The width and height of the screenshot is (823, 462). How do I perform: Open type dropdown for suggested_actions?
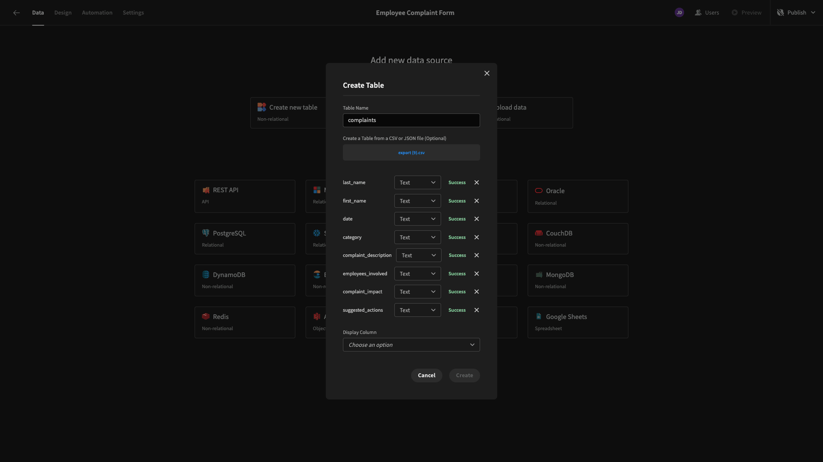click(x=418, y=310)
